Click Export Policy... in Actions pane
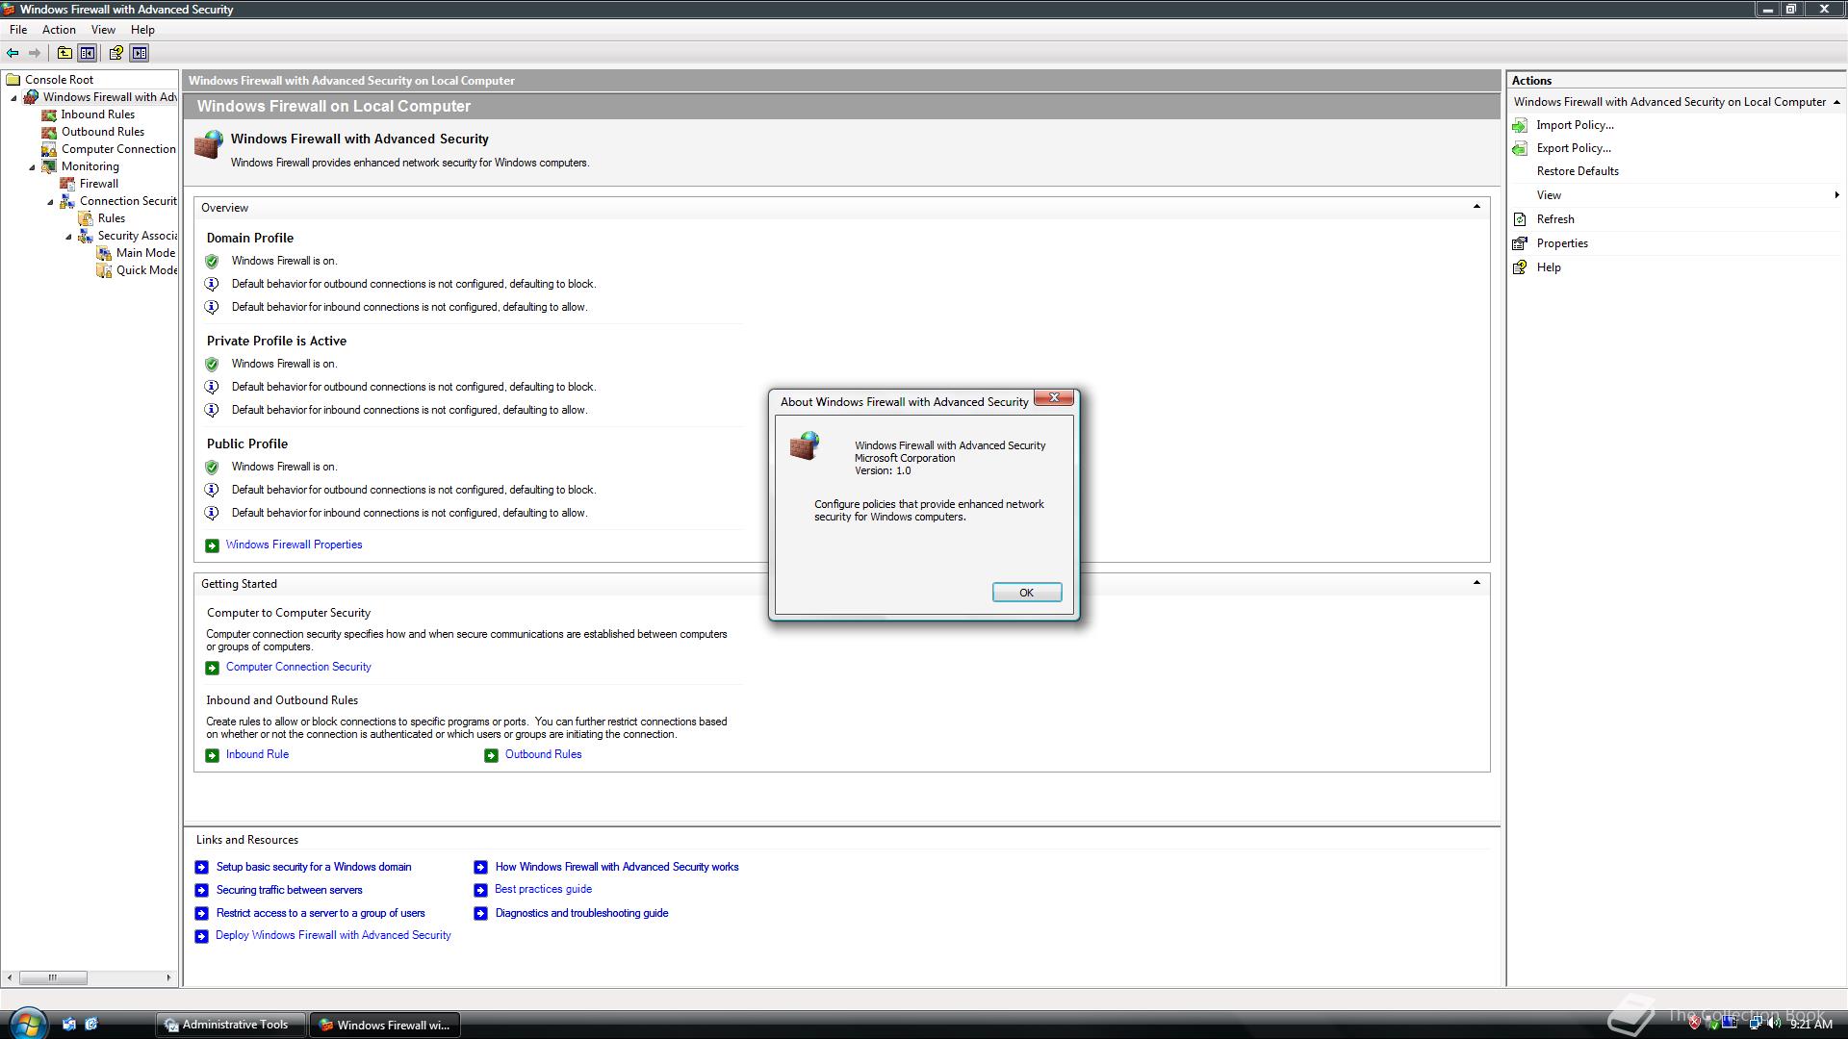Viewport: 1848px width, 1039px height. point(1573,148)
